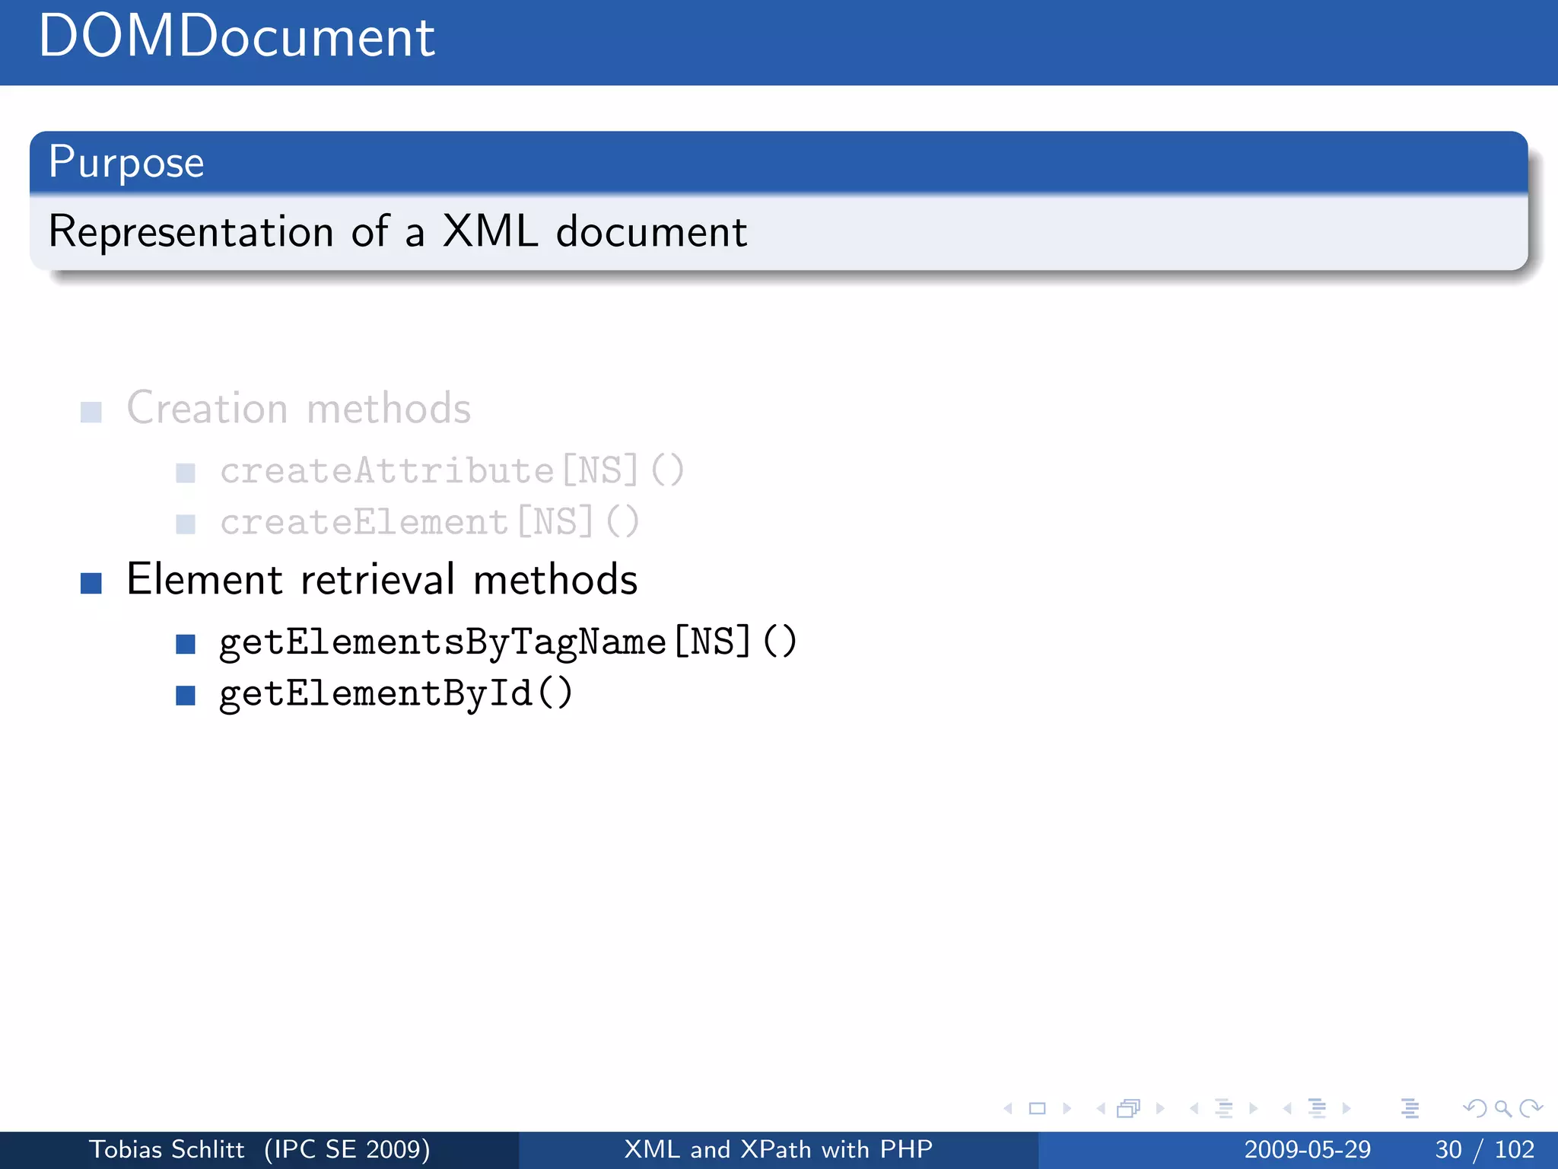Click the previous slide arrow icon
The image size is (1558, 1169).
tap(1009, 1109)
